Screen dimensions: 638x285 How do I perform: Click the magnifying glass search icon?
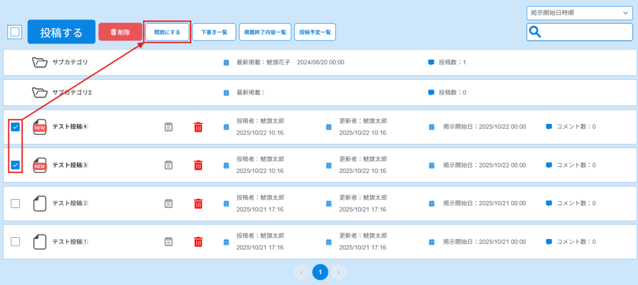pos(535,32)
